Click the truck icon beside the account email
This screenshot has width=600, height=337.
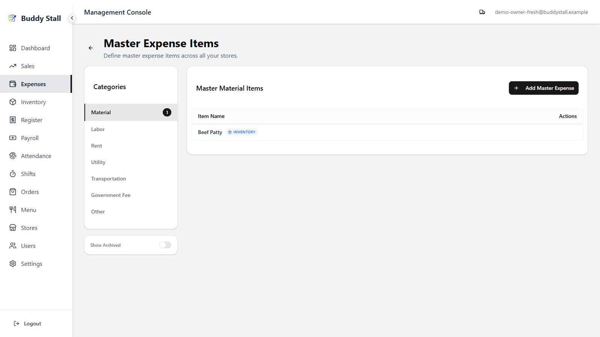coord(482,12)
